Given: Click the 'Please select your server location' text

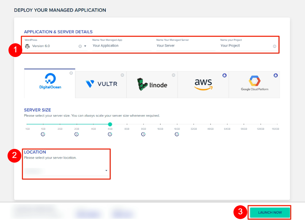Looking at the screenshot, I should pyautogui.click(x=50, y=158).
